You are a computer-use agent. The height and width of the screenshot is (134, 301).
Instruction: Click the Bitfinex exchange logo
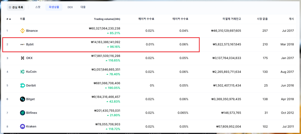[22, 113]
